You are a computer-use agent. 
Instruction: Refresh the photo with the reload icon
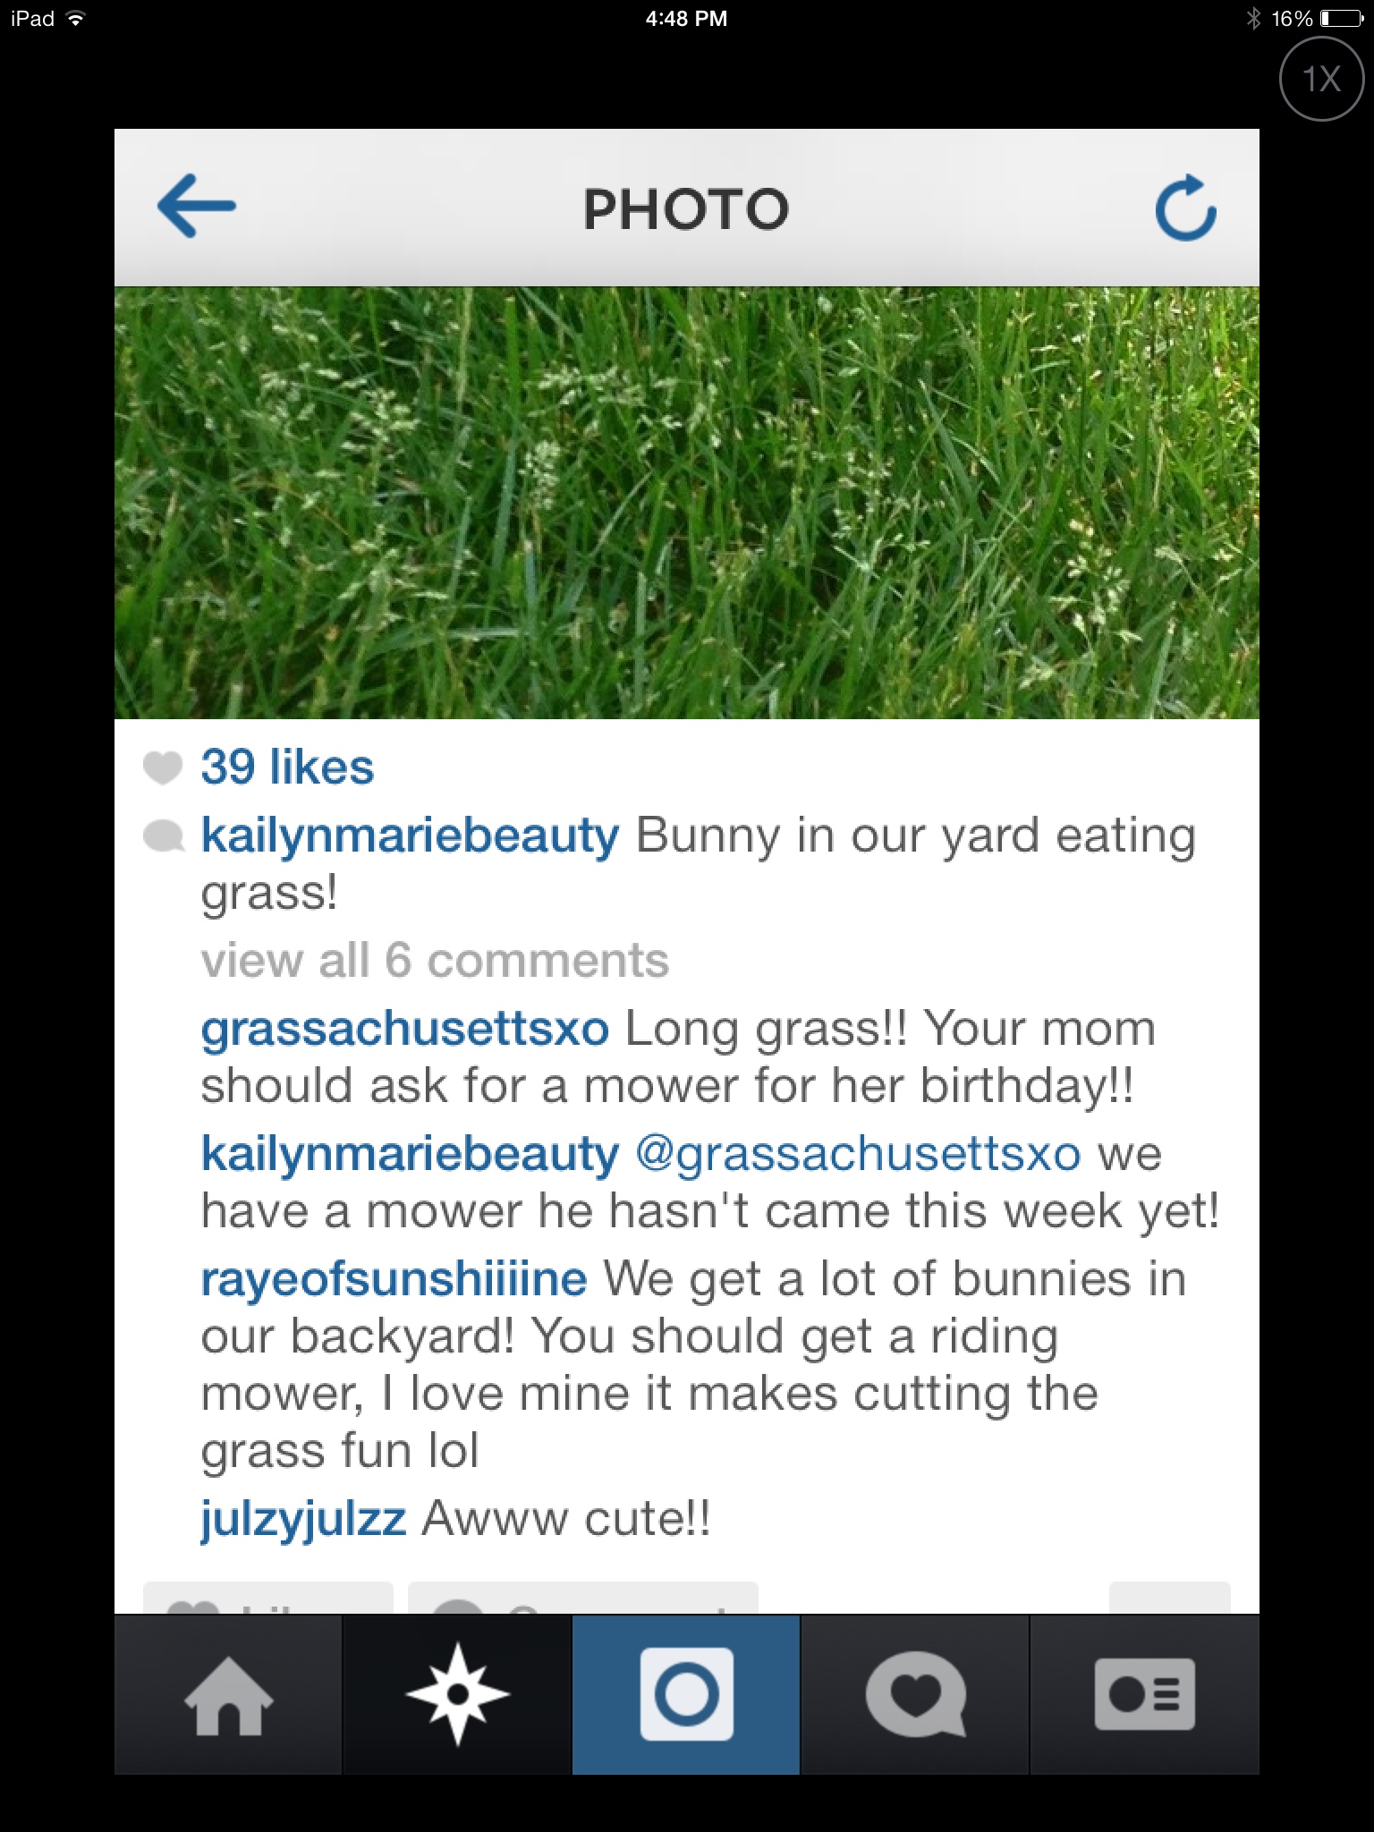[x=1185, y=208]
